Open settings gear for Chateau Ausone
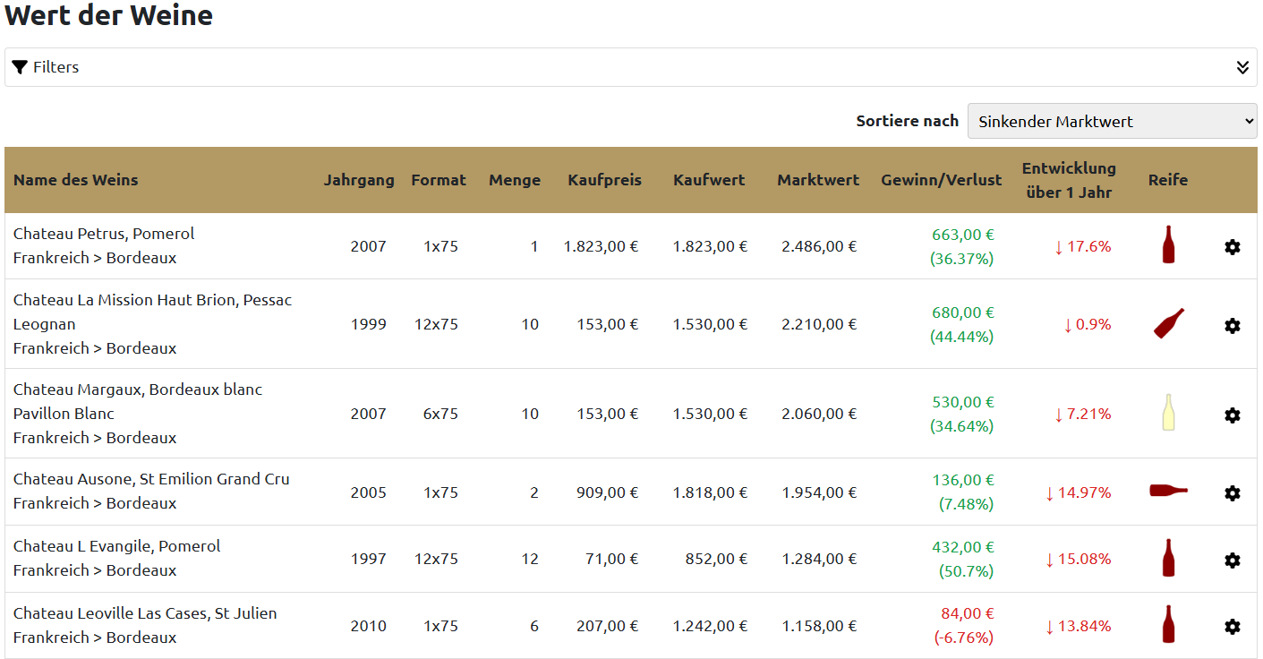The height and width of the screenshot is (659, 1263). pyautogui.click(x=1233, y=493)
